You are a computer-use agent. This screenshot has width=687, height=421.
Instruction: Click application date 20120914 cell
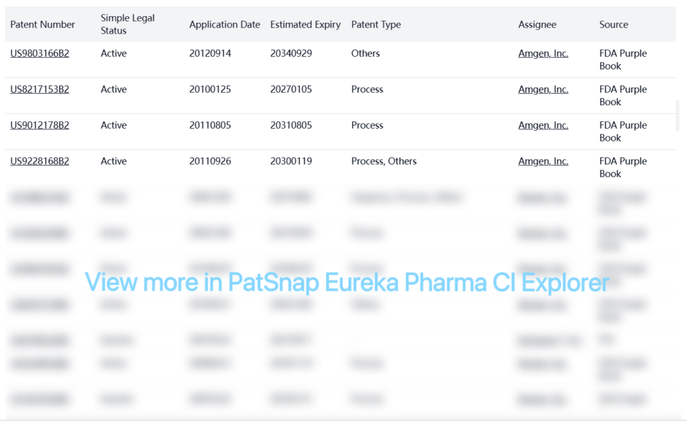click(210, 54)
